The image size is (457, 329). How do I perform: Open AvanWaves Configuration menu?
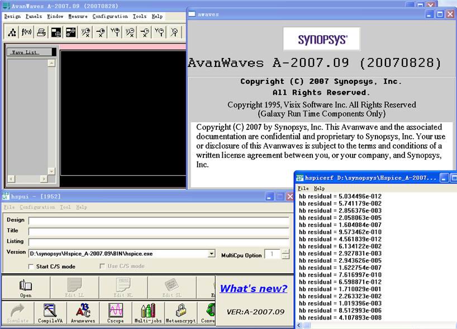110,16
